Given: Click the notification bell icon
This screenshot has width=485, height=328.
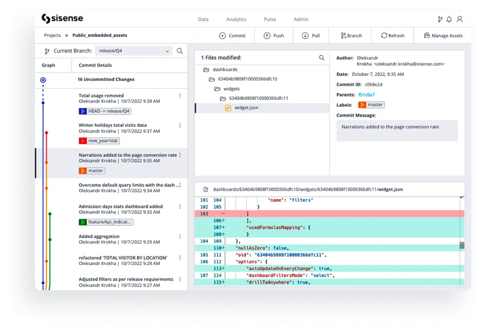Looking at the screenshot, I should (x=449, y=19).
